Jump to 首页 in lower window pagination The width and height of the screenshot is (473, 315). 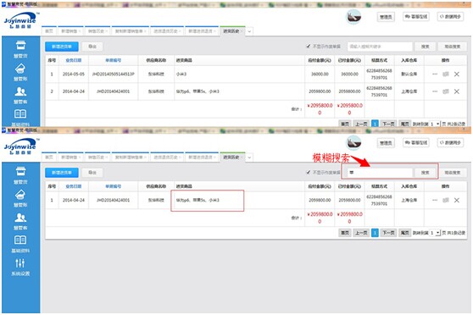(345, 233)
